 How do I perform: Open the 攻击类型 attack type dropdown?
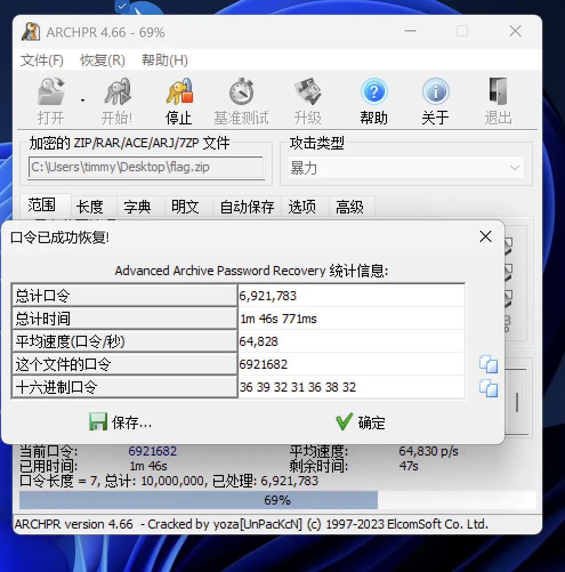point(406,168)
